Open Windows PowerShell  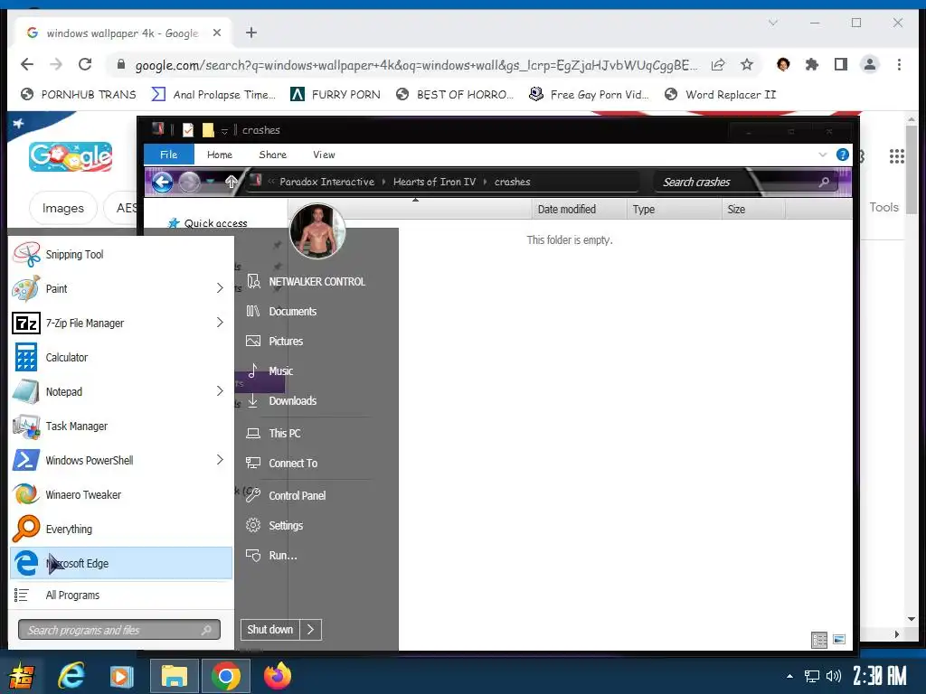point(121,460)
